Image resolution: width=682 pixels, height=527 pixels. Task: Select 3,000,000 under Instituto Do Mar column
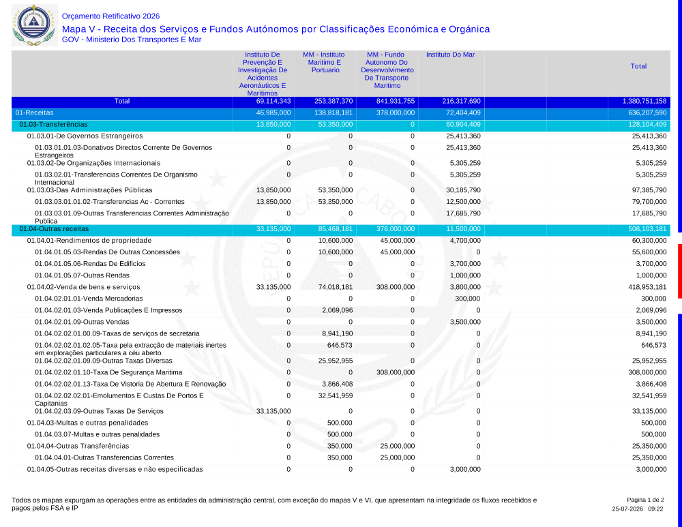[465, 470]
